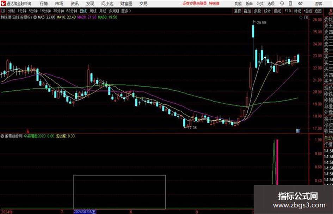This screenshot has height=214, width=333.
Task: Open the mail envelope icon
Action: click(x=300, y=4)
